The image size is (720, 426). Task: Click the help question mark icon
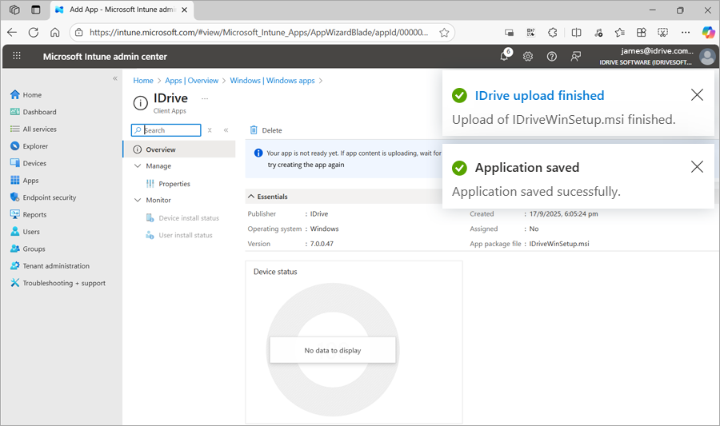point(552,56)
